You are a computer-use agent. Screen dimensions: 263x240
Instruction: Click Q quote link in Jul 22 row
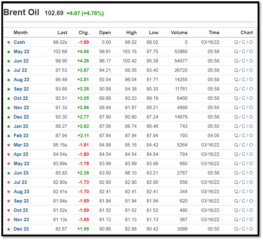click(x=236, y=70)
